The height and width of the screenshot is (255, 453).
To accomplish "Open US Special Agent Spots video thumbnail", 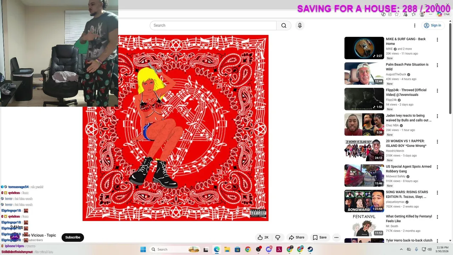I will 364,175.
